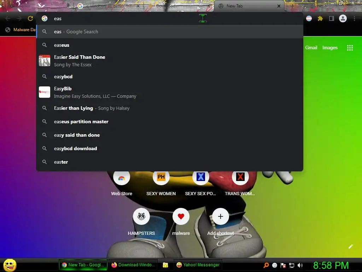Switch to Download Windows Firefox taskbar item
Image resolution: width=362 pixels, height=272 pixels.
[x=133, y=265]
